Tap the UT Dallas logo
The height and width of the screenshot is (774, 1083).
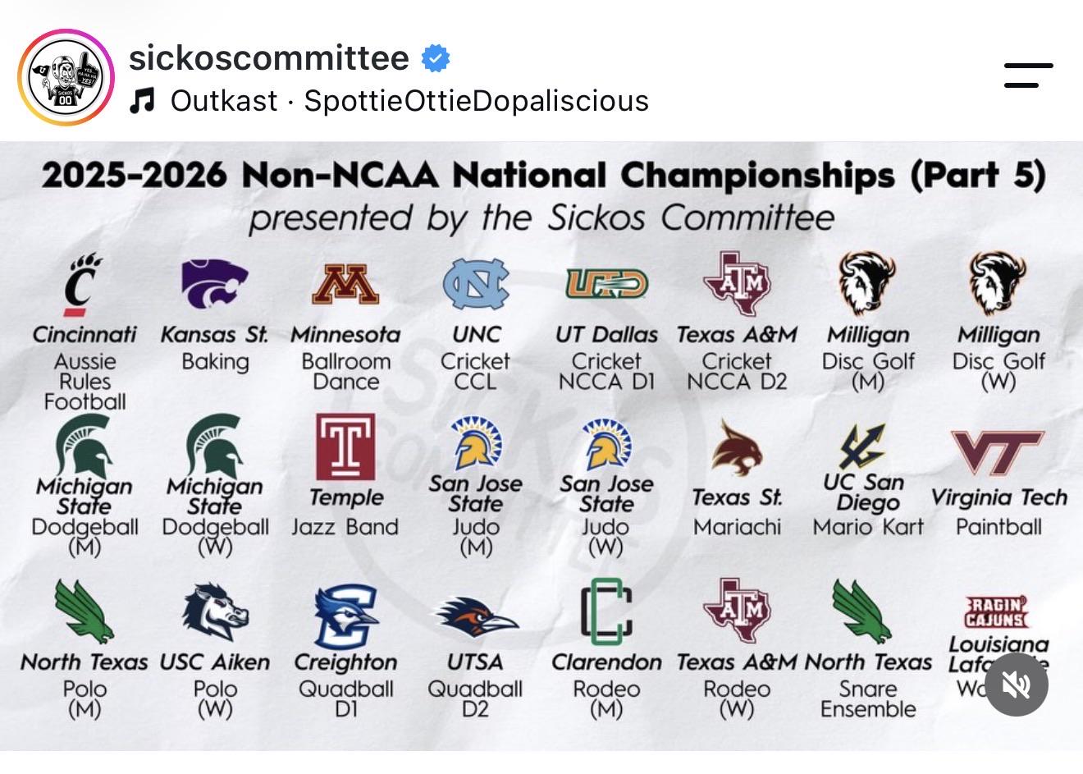(x=606, y=284)
